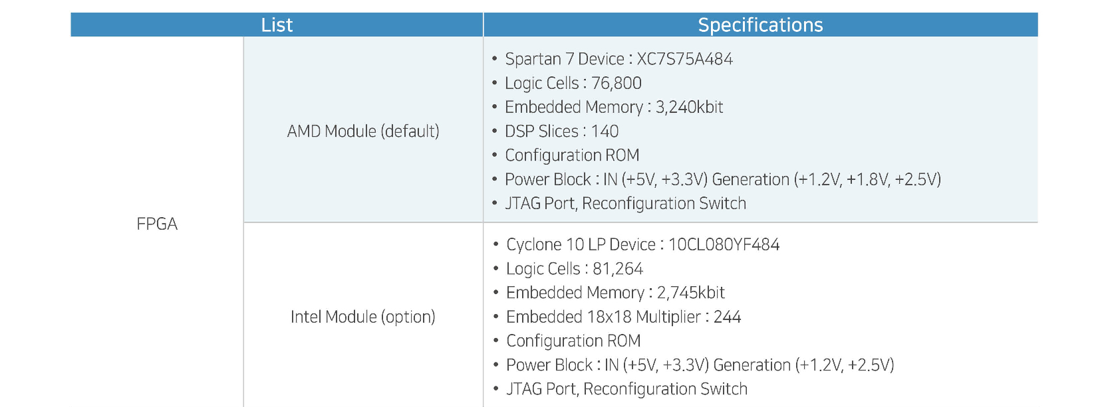Select the Embedded 18x18 Multiplier line
Image resolution: width=1108 pixels, height=407 pixels.
(623, 317)
